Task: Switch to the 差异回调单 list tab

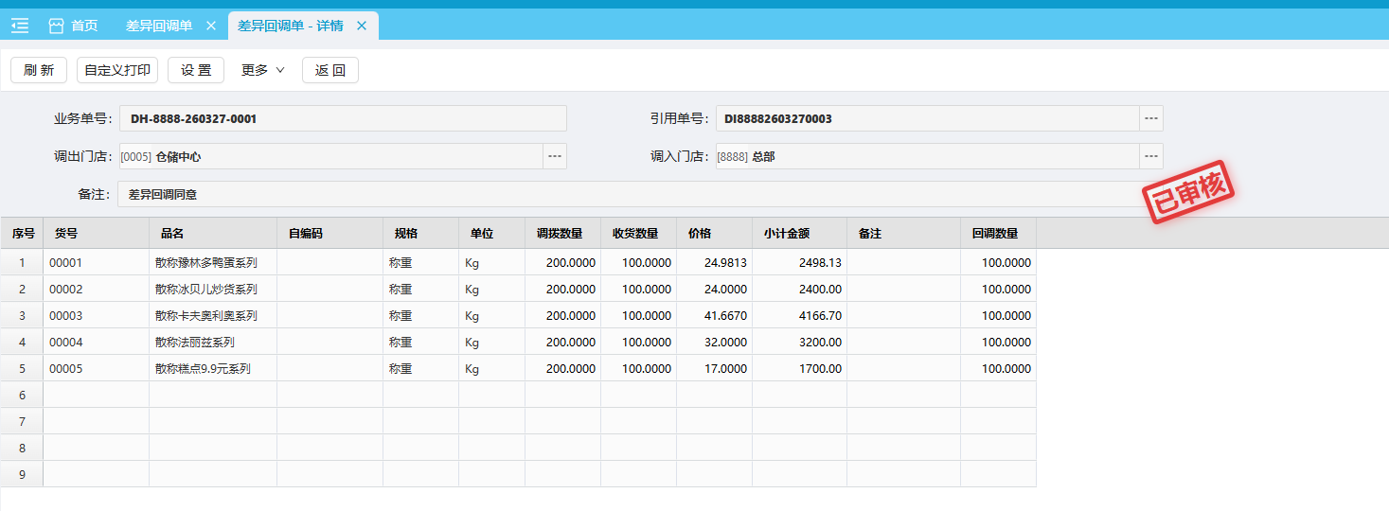Action: pos(159,26)
